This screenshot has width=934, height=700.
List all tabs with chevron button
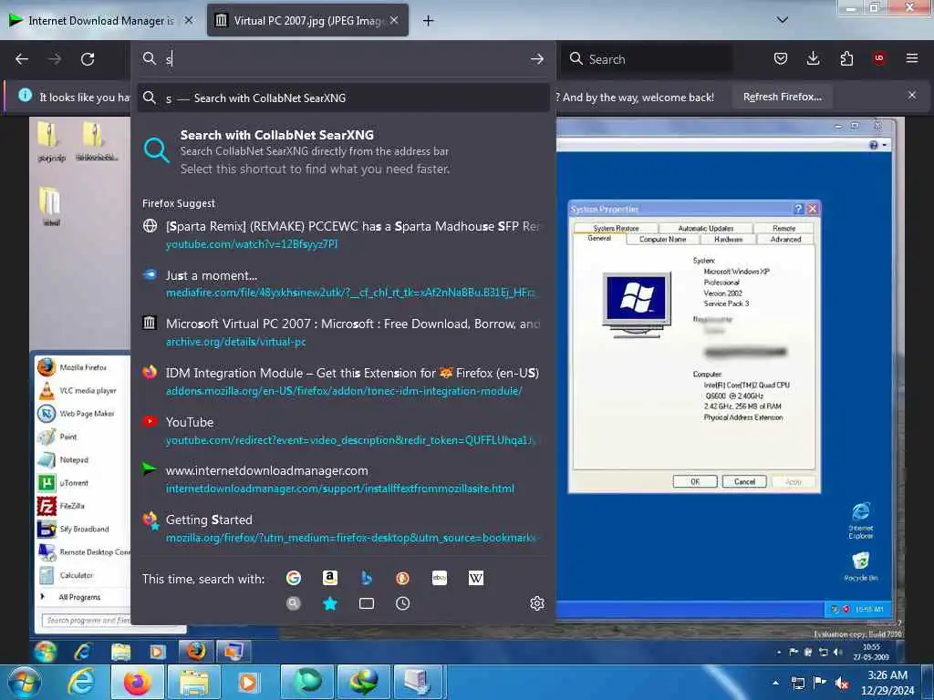tap(783, 20)
